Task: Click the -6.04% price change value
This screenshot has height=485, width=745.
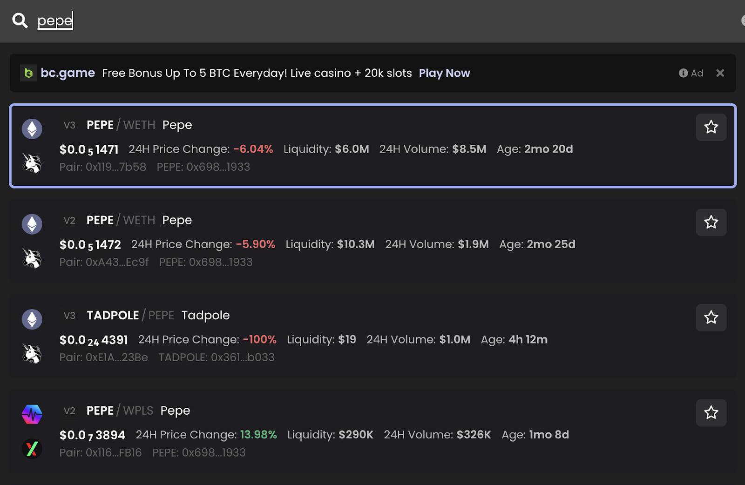Action: [x=253, y=149]
